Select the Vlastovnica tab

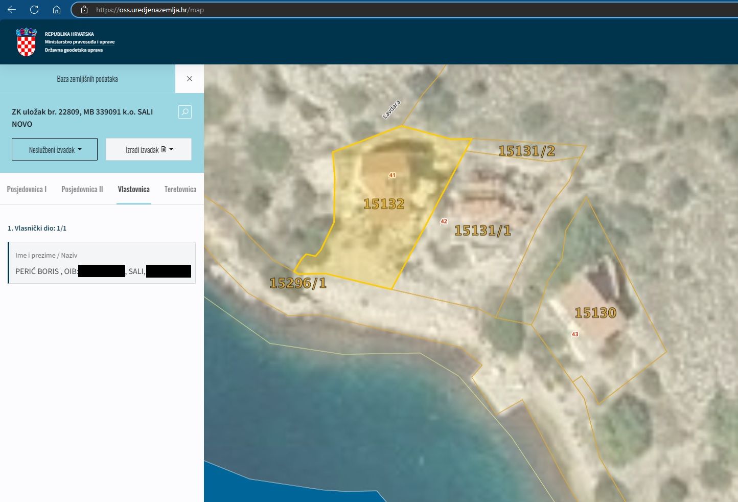coord(134,189)
